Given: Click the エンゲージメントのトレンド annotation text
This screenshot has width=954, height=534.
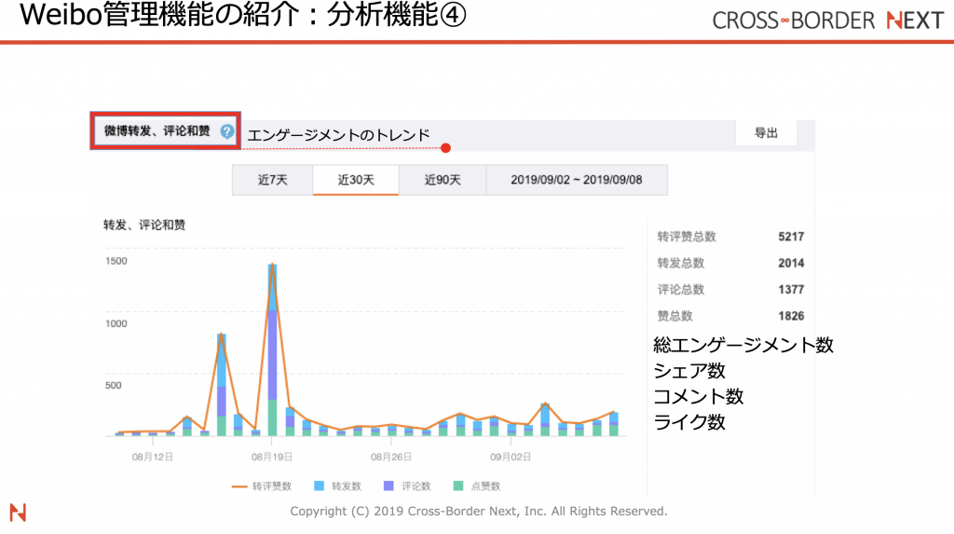Looking at the screenshot, I should point(339,135).
